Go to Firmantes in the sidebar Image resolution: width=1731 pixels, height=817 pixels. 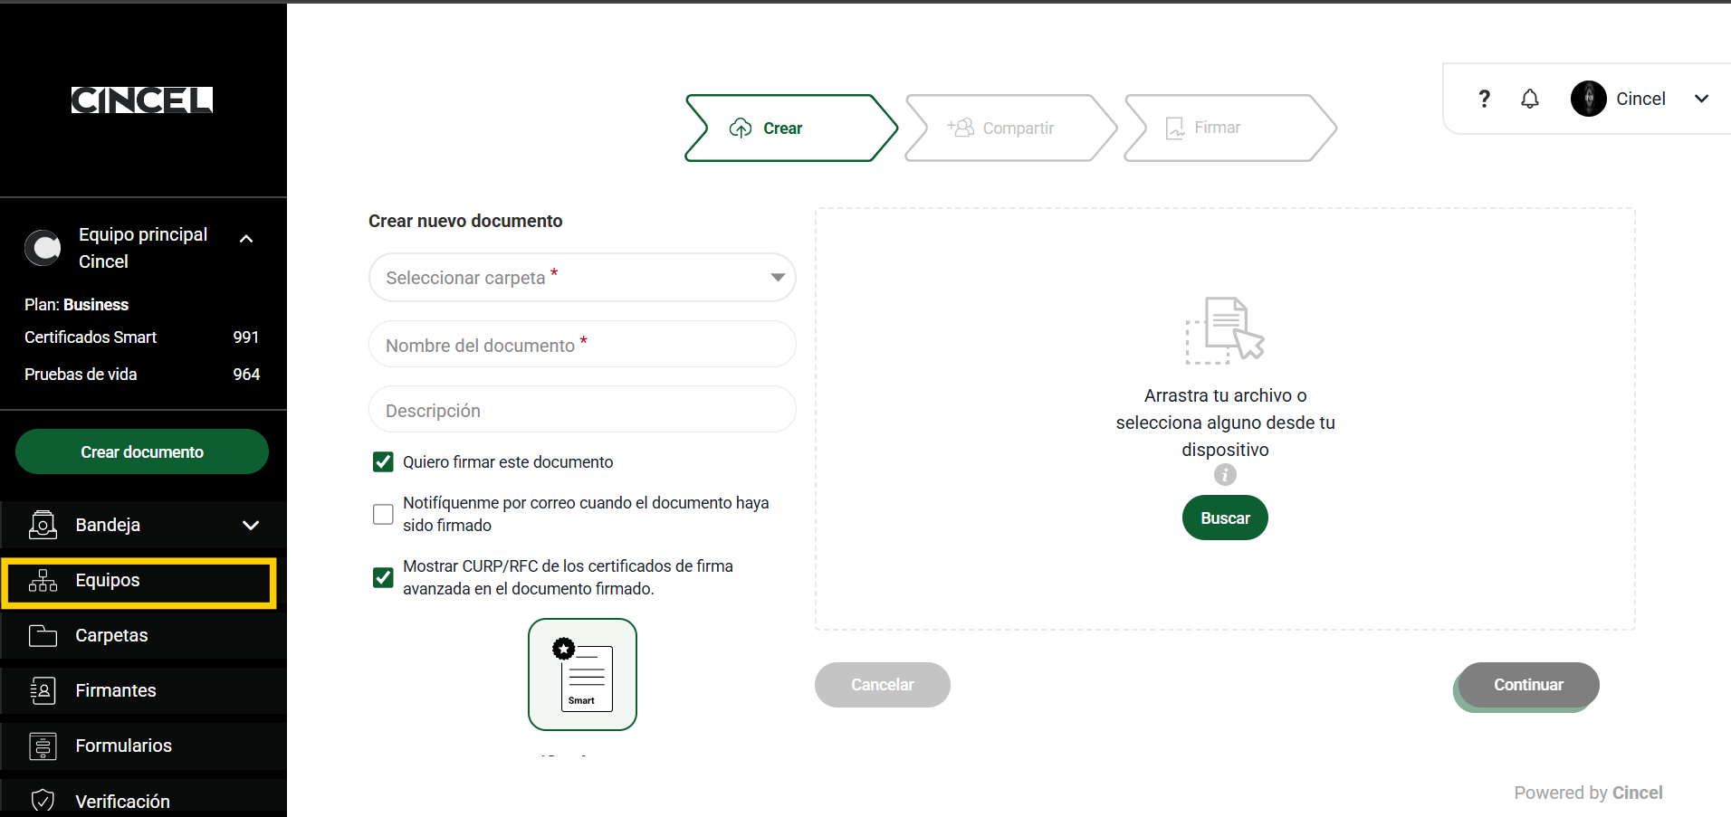(x=116, y=691)
